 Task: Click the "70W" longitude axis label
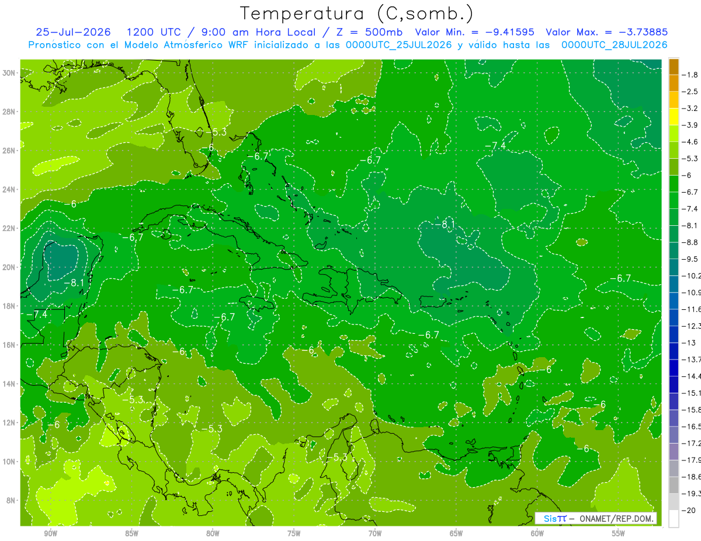(x=375, y=533)
